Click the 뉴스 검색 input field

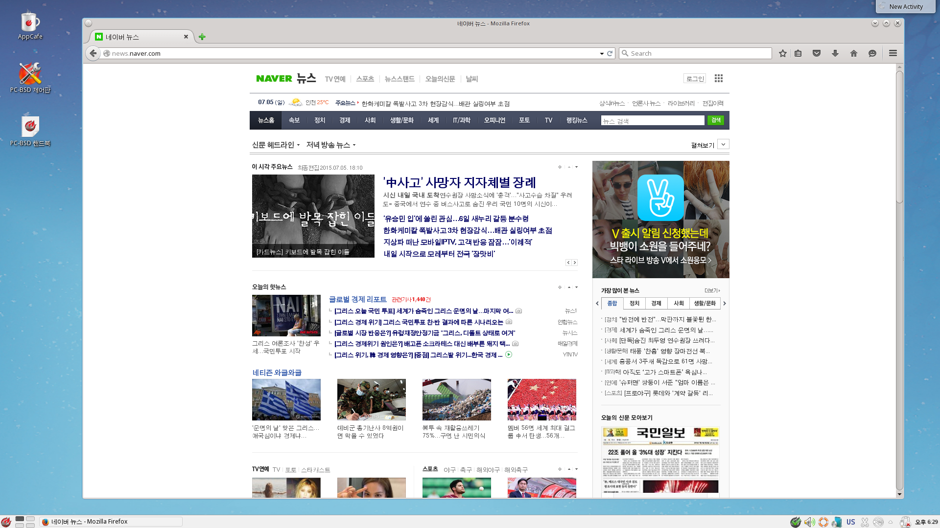point(652,120)
